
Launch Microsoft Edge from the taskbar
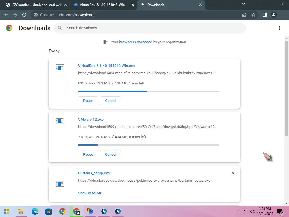tap(35, 211)
